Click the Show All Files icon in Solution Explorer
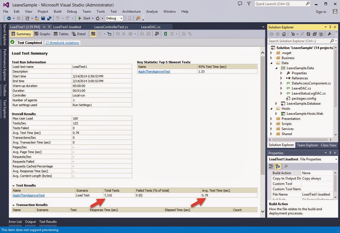The image size is (340, 233). (x=321, y=34)
